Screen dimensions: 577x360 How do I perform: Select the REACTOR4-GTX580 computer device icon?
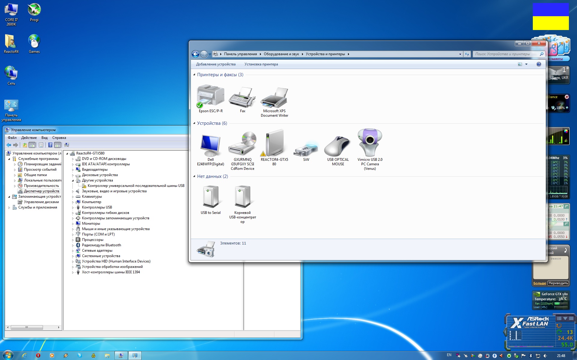274,148
